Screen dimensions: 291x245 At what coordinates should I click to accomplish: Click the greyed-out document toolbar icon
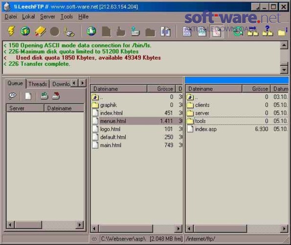point(106,31)
